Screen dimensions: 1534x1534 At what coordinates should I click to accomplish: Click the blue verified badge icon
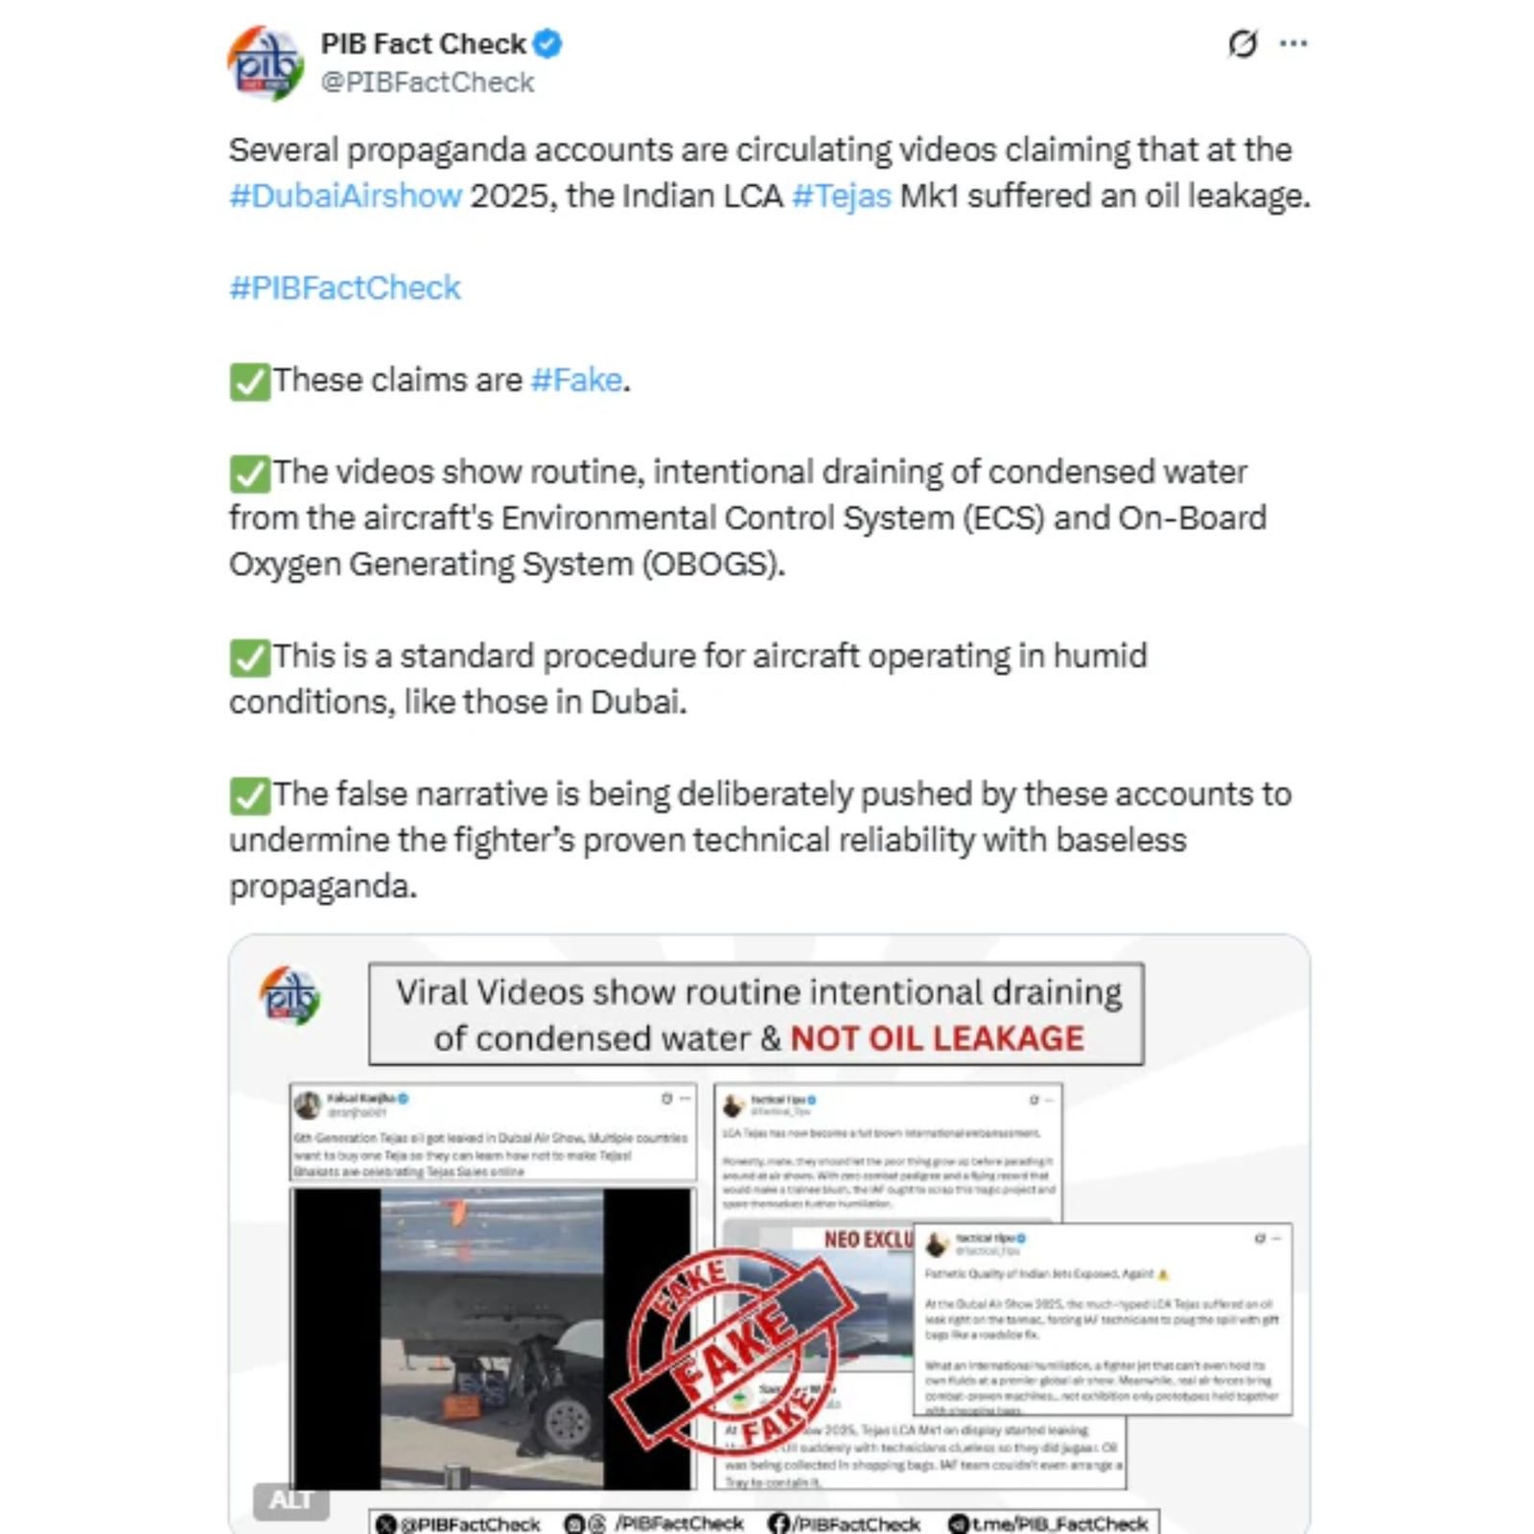[547, 44]
